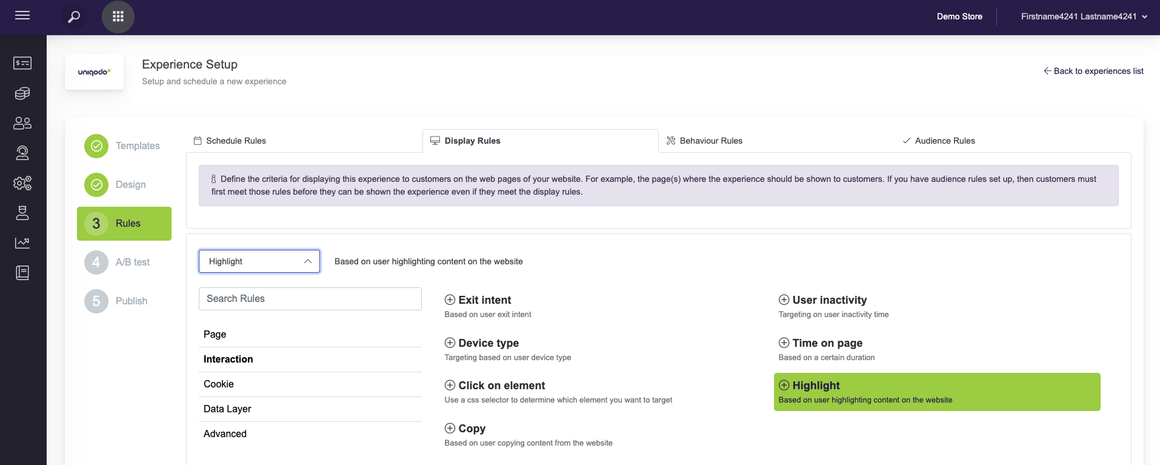Expand the user account menu

(x=1084, y=17)
